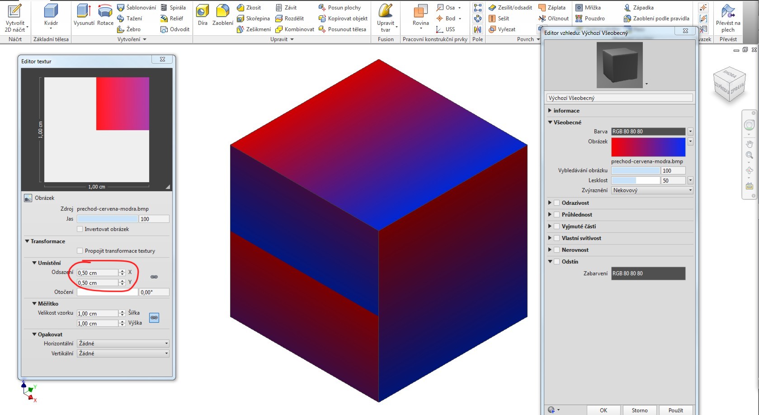Enable the Vyjmuté části checkbox
This screenshot has height=415, width=759.
557,226
